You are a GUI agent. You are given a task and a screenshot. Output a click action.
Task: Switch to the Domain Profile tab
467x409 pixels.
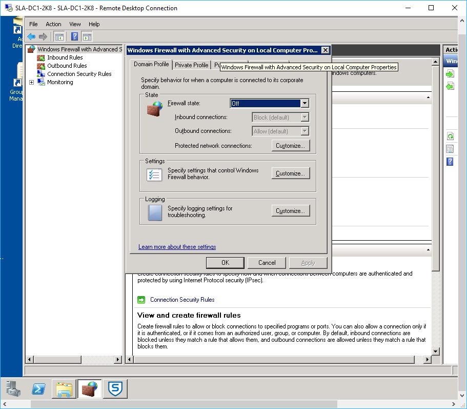coord(151,64)
